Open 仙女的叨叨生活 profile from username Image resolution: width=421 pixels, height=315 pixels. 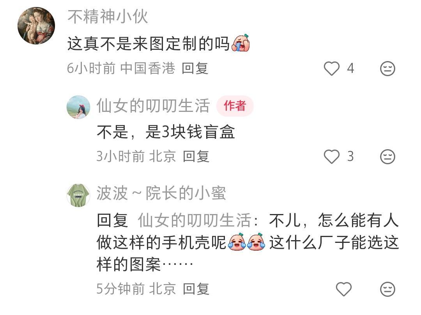pos(153,106)
